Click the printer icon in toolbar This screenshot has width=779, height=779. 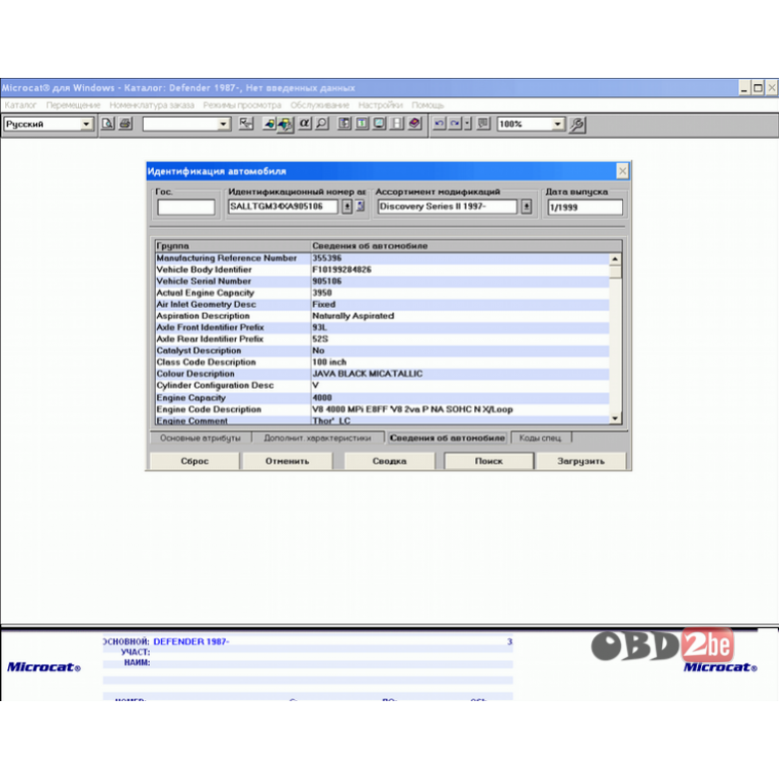pyautogui.click(x=125, y=124)
